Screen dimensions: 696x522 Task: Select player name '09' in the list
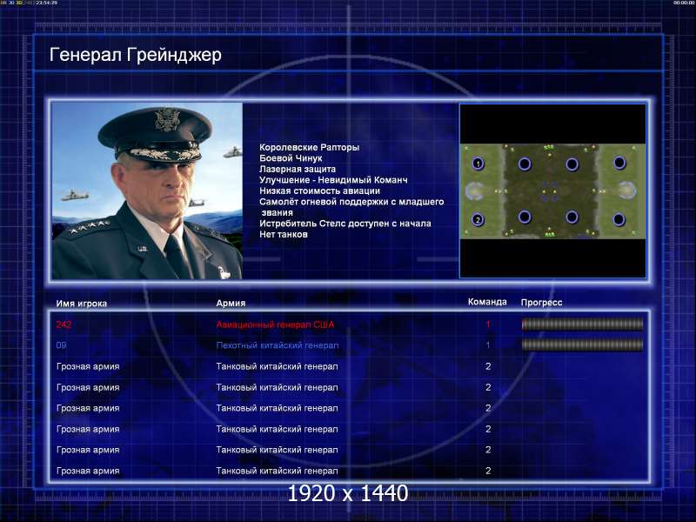(61, 345)
